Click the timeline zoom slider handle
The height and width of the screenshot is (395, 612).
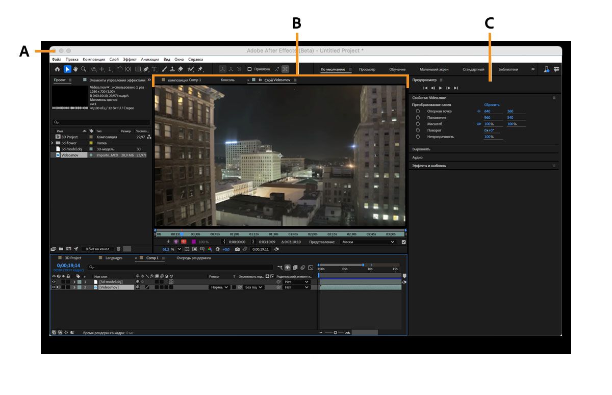[x=335, y=332]
